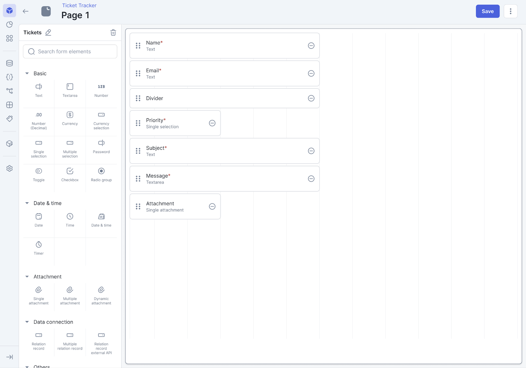Click the Save button
Viewport: 526px width, 368px height.
pyautogui.click(x=488, y=11)
